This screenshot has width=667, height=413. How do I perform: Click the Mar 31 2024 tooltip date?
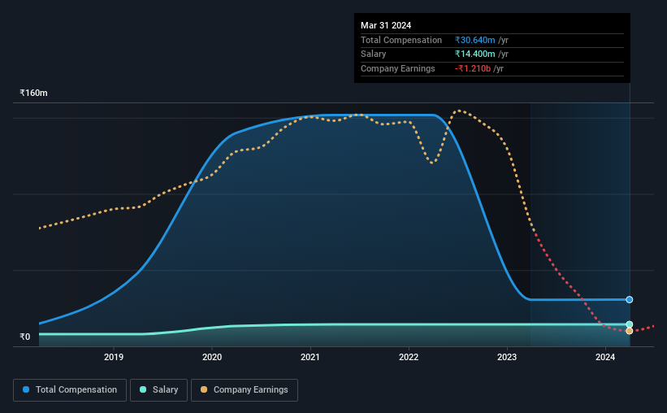tap(386, 25)
